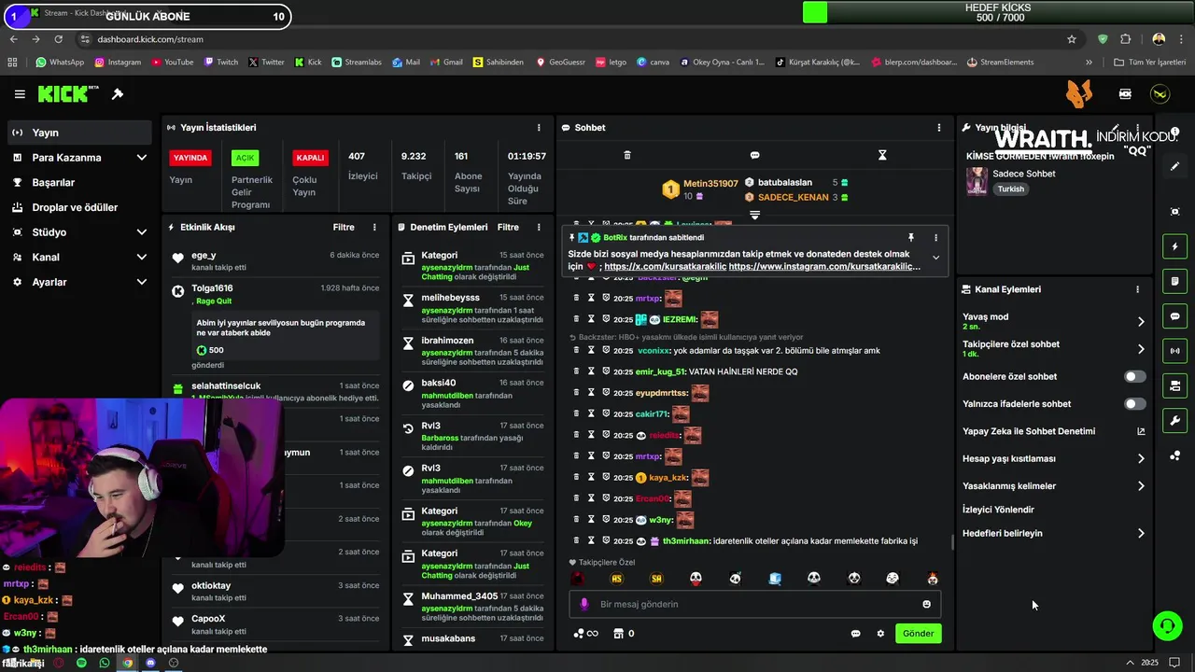Open chat settings gear icon
1195x672 pixels.
pyautogui.click(x=880, y=634)
